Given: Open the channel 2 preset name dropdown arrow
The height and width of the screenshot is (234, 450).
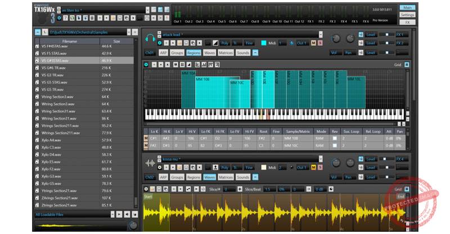Looking at the screenshot, I should 320,159.
